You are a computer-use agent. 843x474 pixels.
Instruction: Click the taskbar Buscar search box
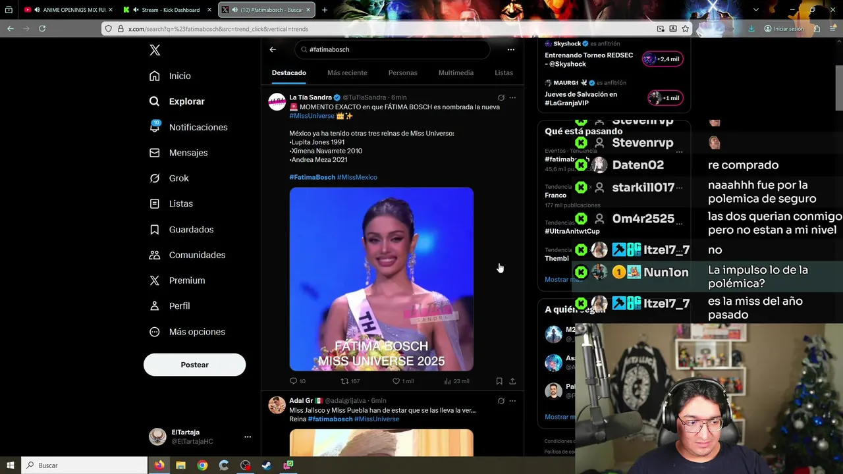click(85, 465)
